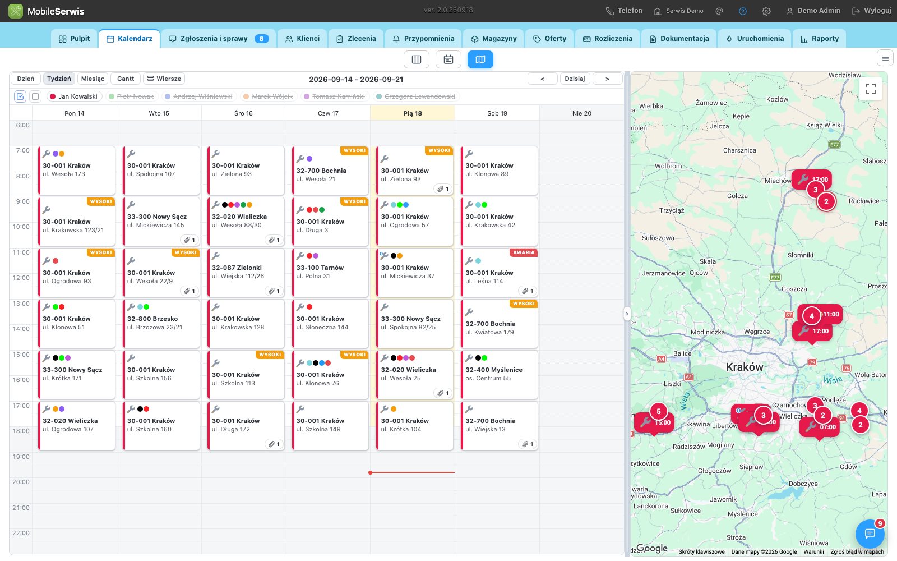Click the Dzisiaj button
The image size is (897, 561).
(575, 79)
